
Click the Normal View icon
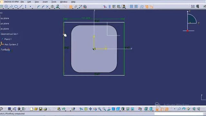(109, 109)
